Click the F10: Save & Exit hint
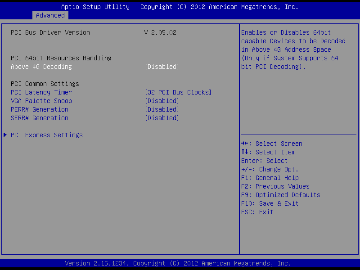This screenshot has width=360, height=270. [270, 203]
